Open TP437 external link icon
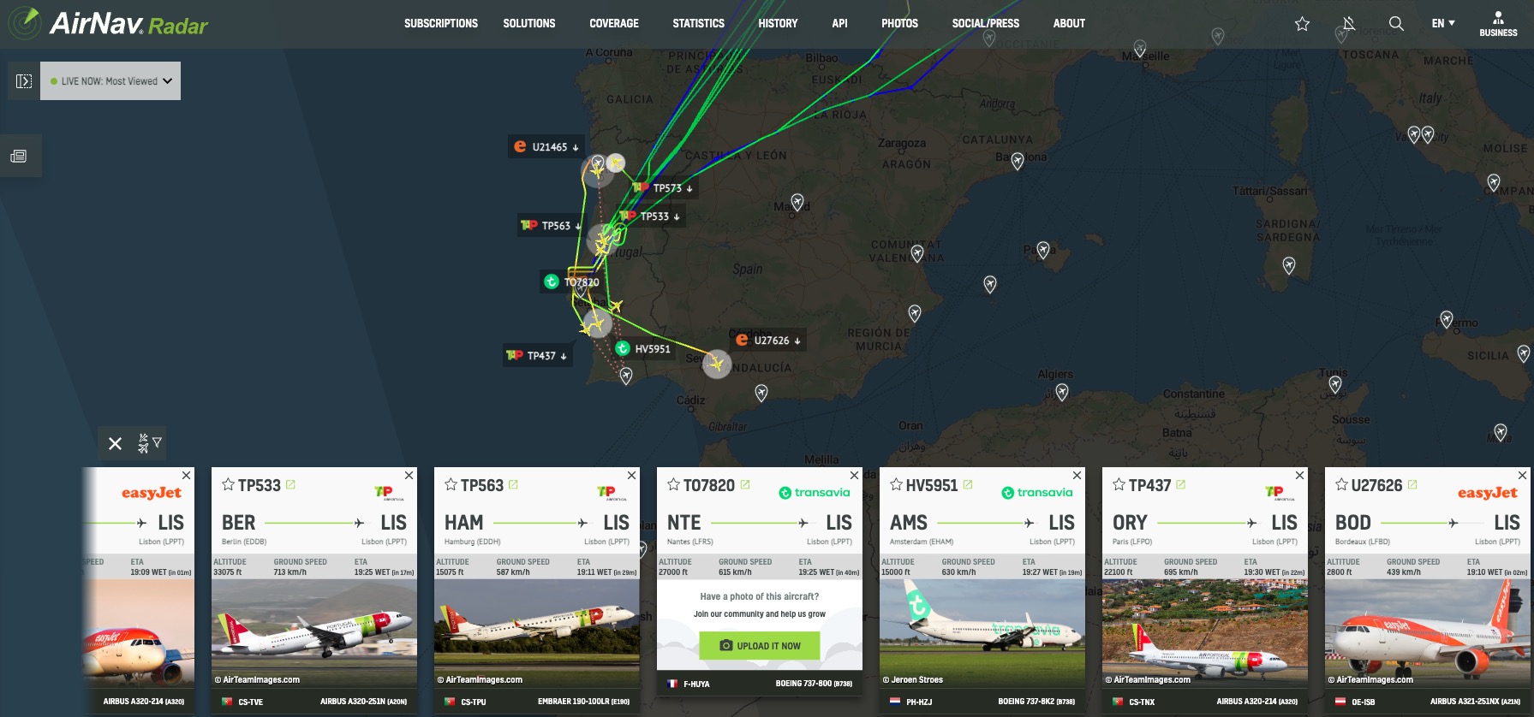1534x717 pixels. point(1181,484)
